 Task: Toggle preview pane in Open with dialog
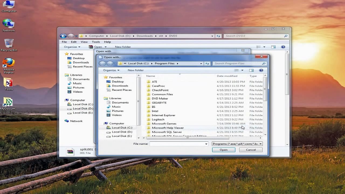point(251,70)
